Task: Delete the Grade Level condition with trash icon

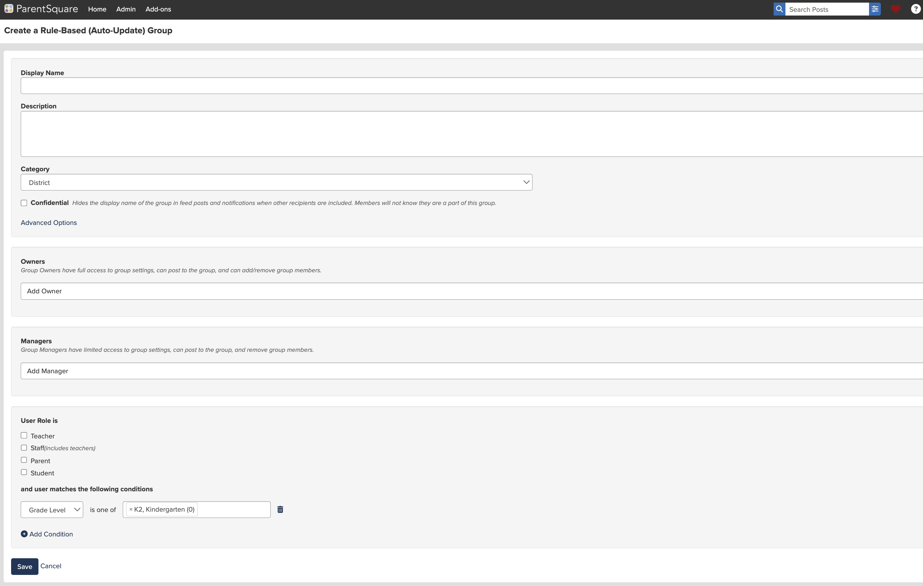Action: 280,509
